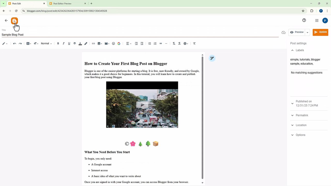
Task: Click the Google search description icon
Action: click(119, 43)
